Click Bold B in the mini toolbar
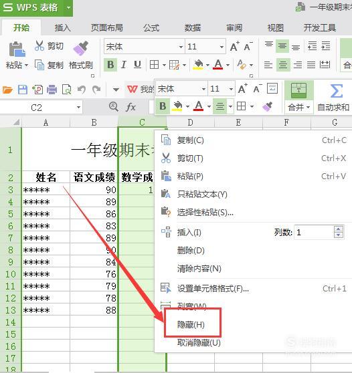Image resolution: width=352 pixels, height=373 pixels. coord(163,106)
